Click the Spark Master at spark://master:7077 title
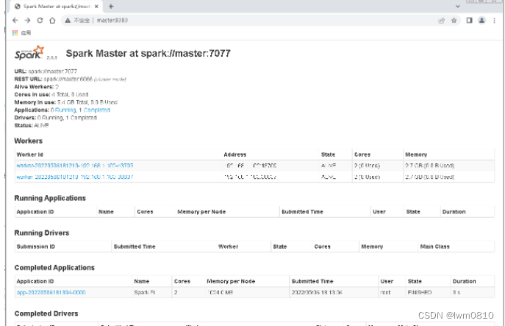Viewport: 505px width, 326px height. (x=148, y=53)
